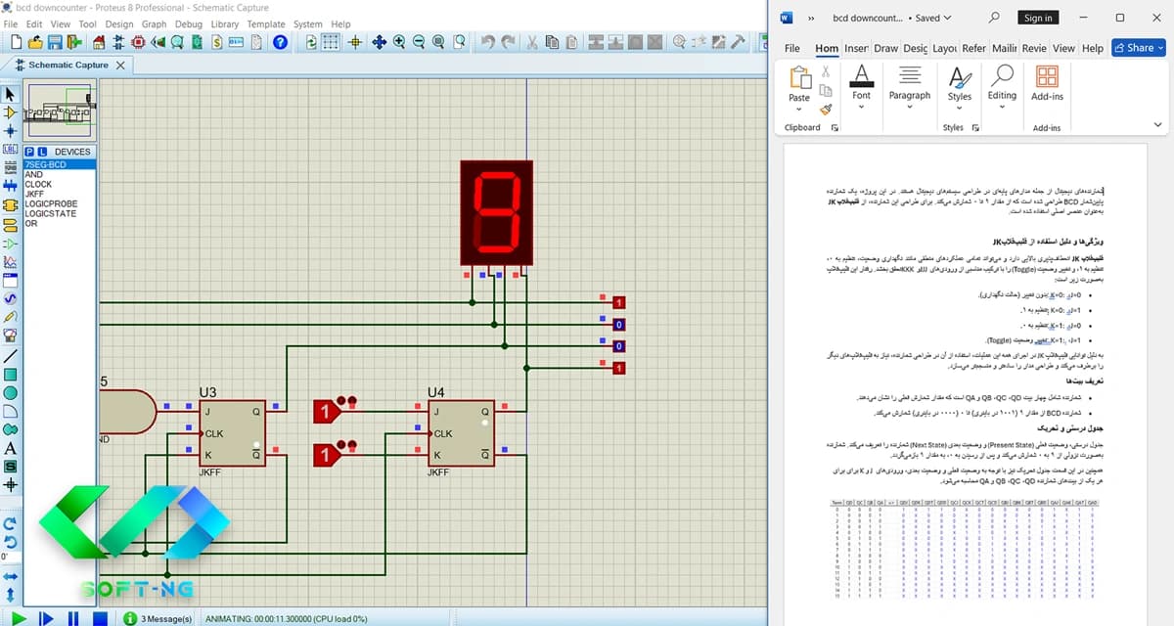Click the Sign in button in Word
This screenshot has width=1174, height=626.
click(1037, 18)
